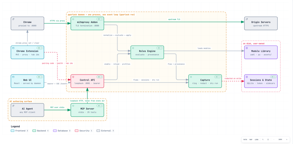
Task: Click the code braces icon on Capture node
Action: click(x=191, y=77)
